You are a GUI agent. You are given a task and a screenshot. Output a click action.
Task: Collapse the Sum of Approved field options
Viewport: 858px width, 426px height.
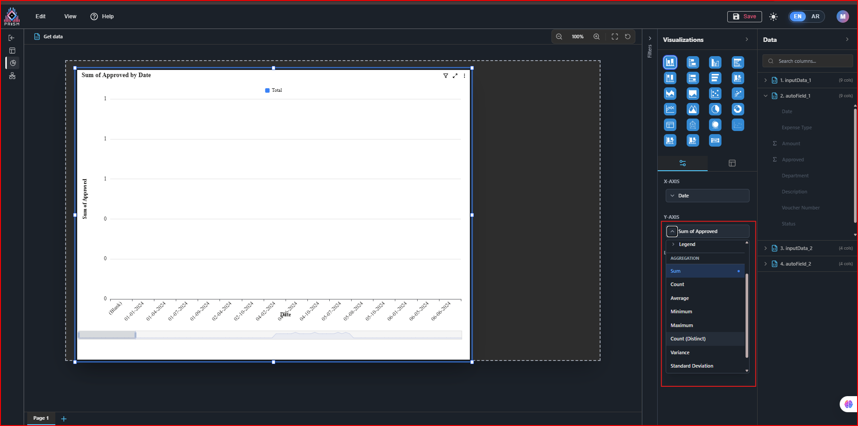pyautogui.click(x=672, y=231)
